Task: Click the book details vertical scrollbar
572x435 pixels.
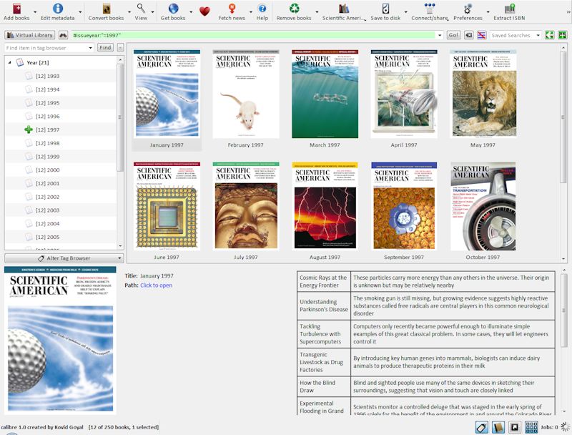Action: tap(564, 311)
